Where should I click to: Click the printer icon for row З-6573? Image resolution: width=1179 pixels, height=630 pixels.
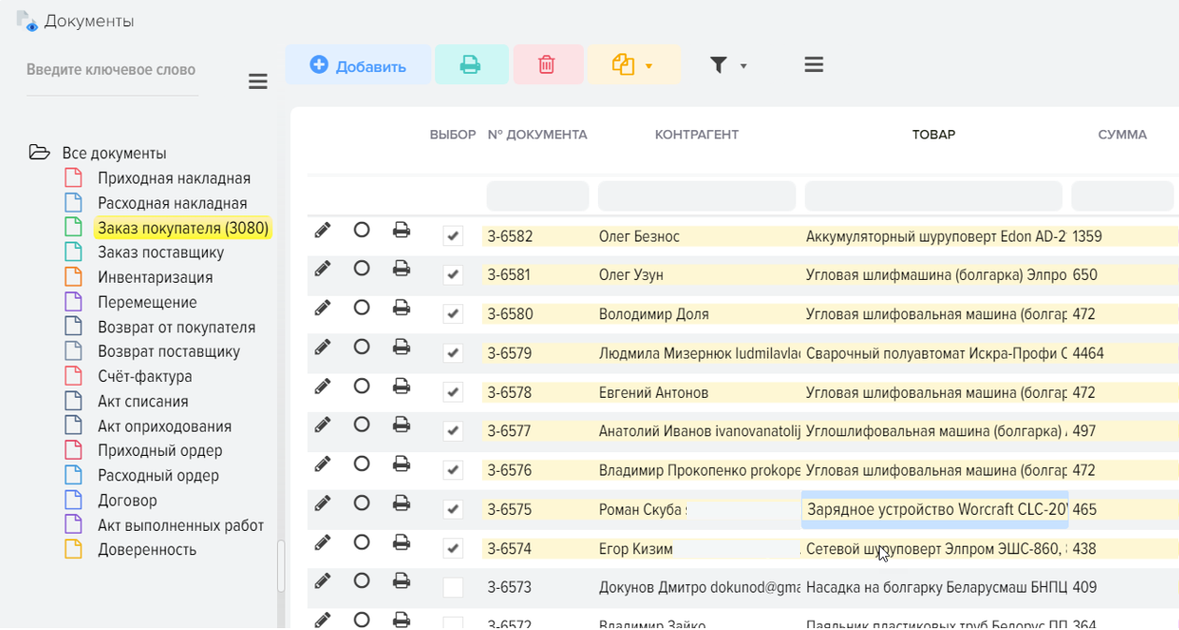(x=401, y=581)
